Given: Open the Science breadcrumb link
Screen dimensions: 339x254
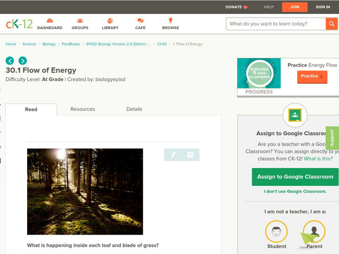Looking at the screenshot, I should (x=29, y=44).
